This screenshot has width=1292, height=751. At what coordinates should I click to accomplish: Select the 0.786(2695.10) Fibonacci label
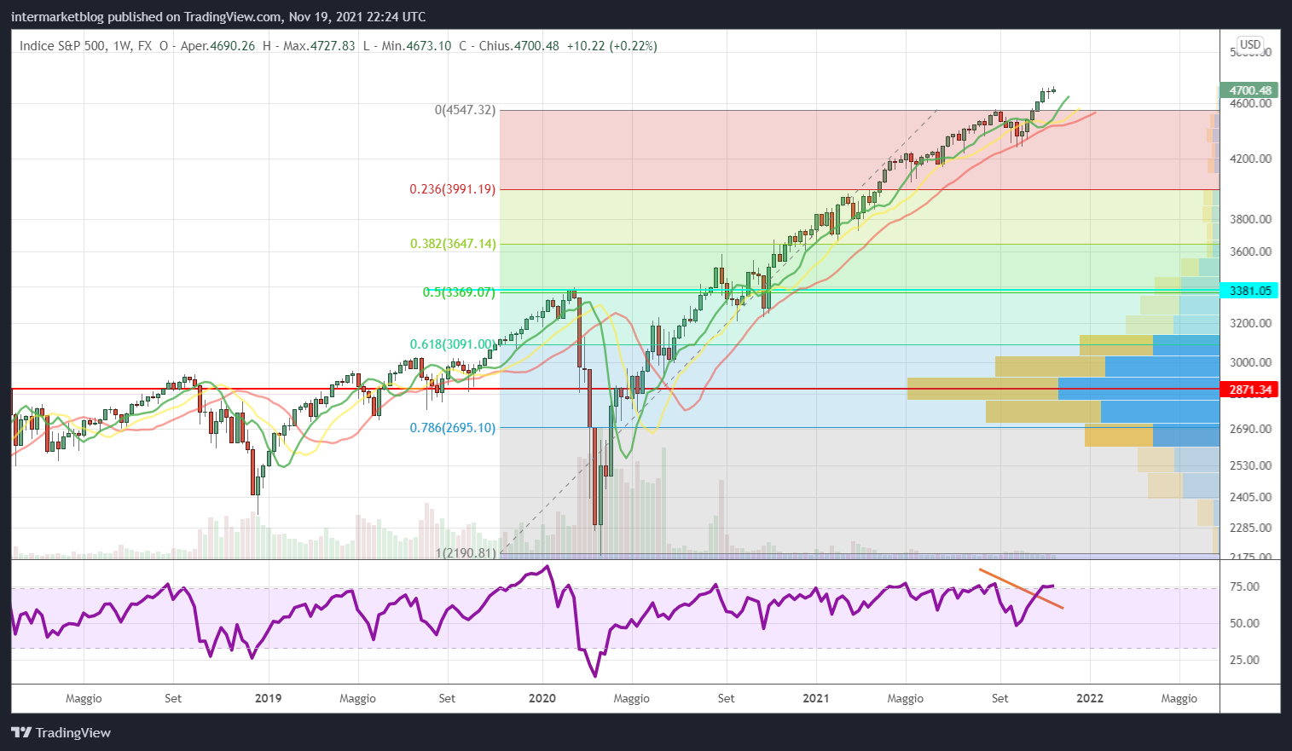coord(452,428)
